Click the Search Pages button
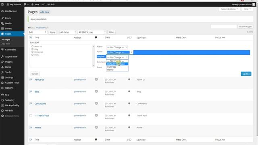258x145 pixels. point(245,27)
